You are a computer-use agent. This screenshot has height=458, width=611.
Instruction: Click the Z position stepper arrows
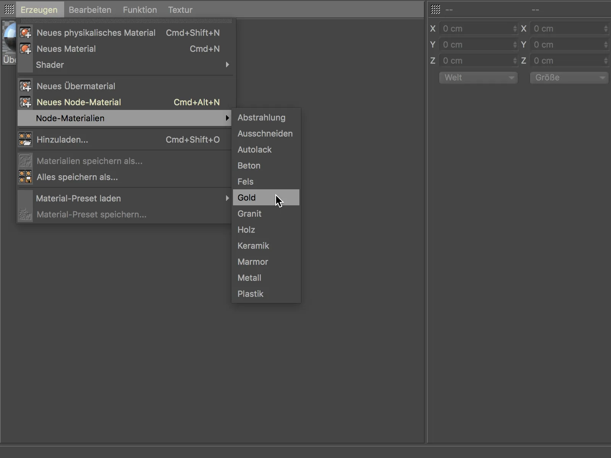click(x=515, y=61)
